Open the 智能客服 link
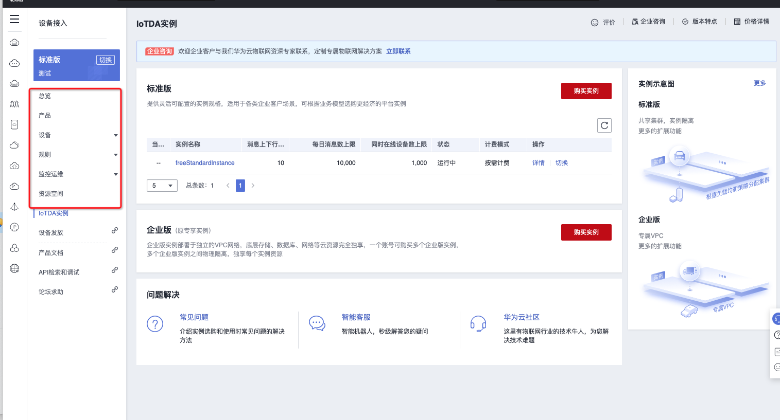The image size is (780, 420). [356, 317]
